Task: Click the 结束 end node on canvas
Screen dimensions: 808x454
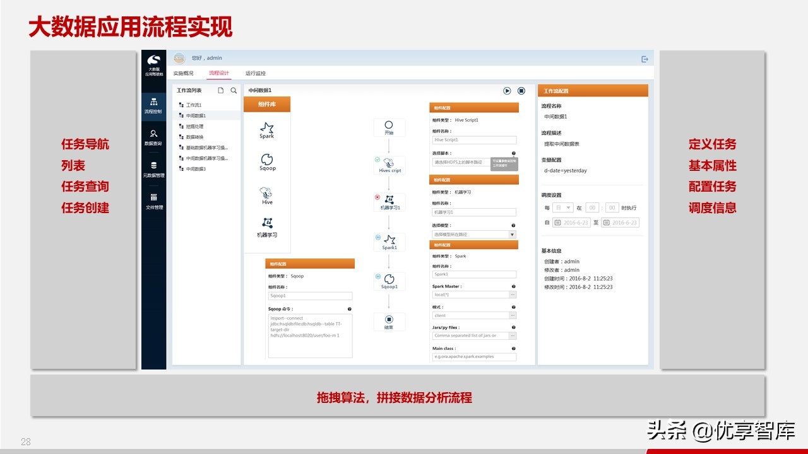Action: point(389,323)
